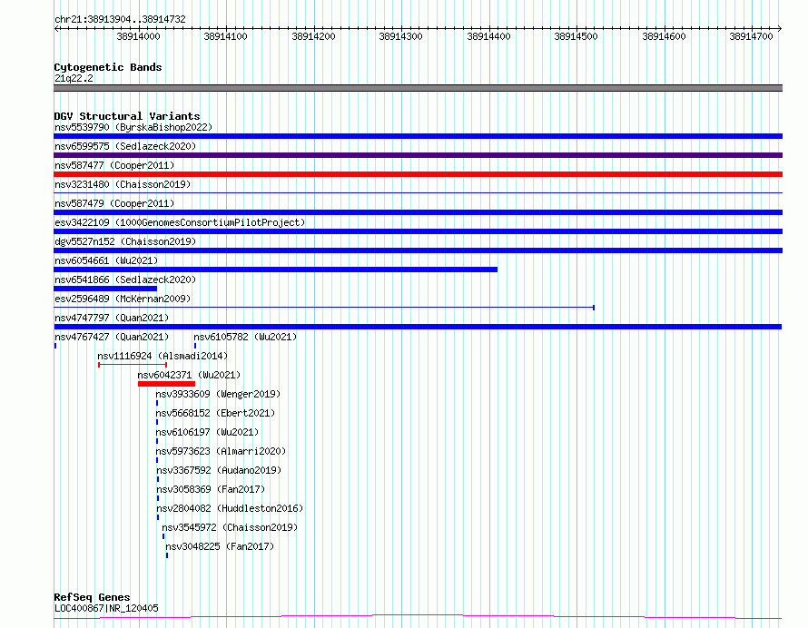Click ruler position 38914100

225,36
